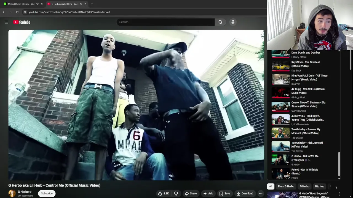Save the video to a playlist
353x198 pixels.
pos(224,193)
